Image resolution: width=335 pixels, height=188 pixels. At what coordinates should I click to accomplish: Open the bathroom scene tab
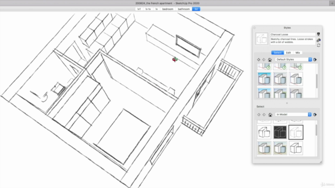(x=184, y=9)
